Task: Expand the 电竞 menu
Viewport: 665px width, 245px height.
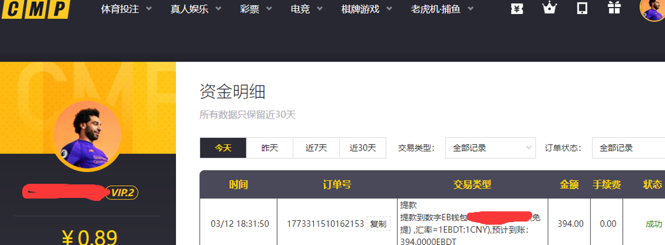Action: tap(307, 10)
